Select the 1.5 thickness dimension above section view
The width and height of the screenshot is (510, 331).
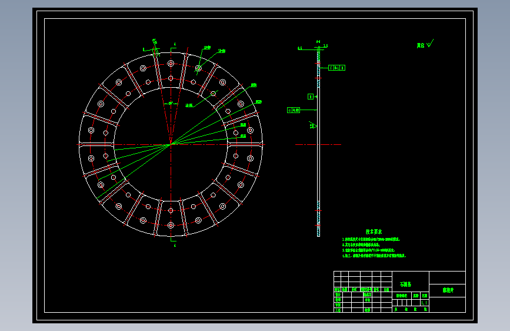click(x=325, y=46)
